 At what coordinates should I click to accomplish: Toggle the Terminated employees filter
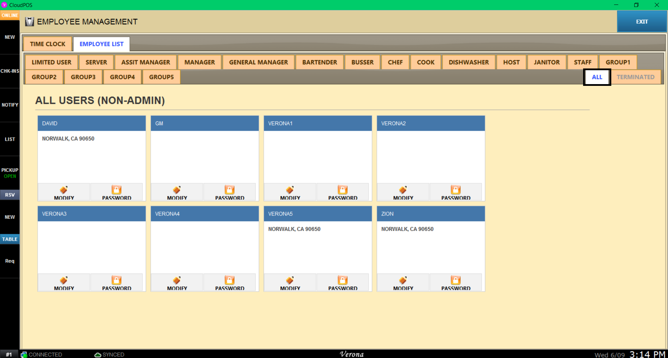coord(635,77)
